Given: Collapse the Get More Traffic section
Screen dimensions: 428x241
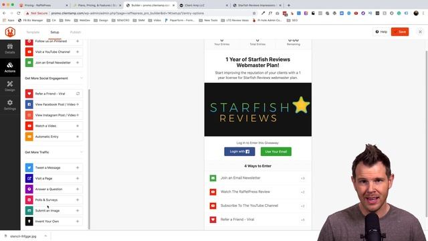Looking at the screenshot, I should coord(82,152).
